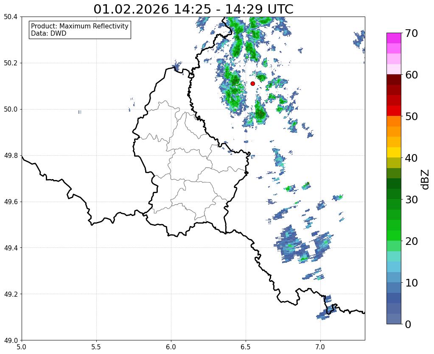Click latitude axis label 49.0
This screenshot has height=354, width=434.
(x=11, y=340)
